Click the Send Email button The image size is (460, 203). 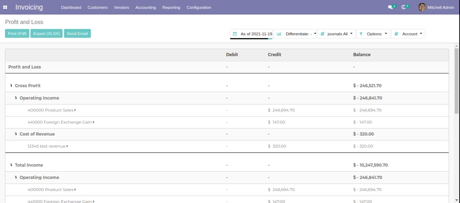77,34
